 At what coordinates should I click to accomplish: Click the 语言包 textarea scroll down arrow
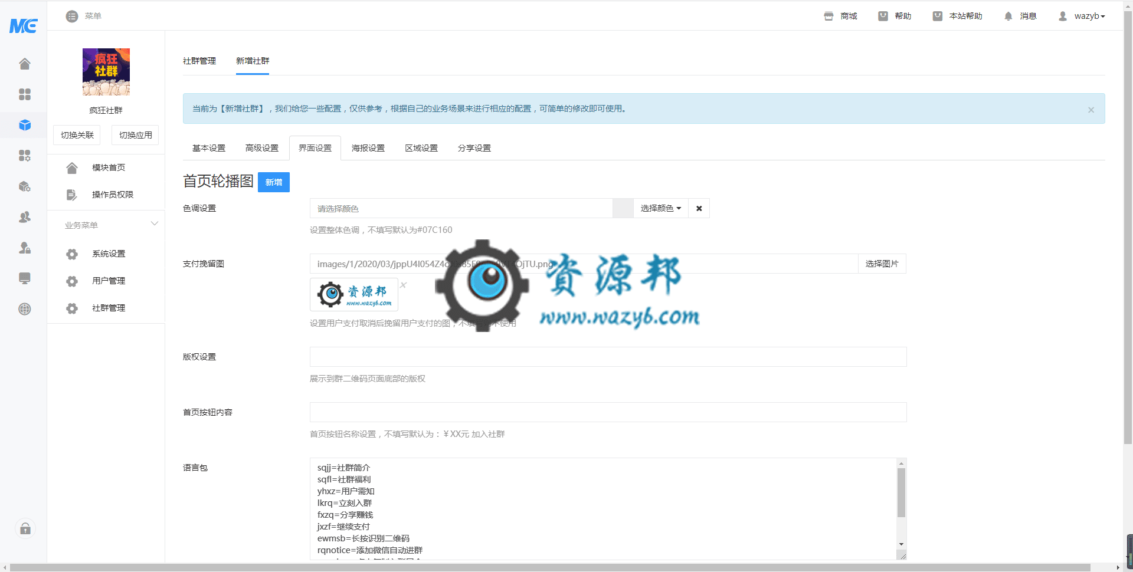(901, 544)
